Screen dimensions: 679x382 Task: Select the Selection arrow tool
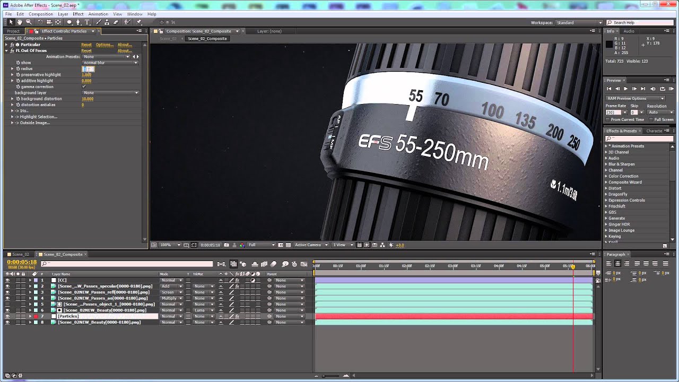pos(11,22)
